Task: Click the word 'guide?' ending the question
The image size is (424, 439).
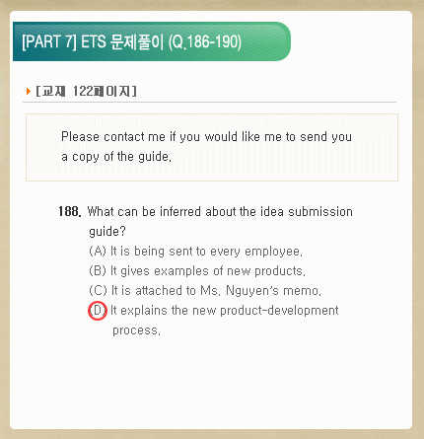Action: pyautogui.click(x=107, y=232)
